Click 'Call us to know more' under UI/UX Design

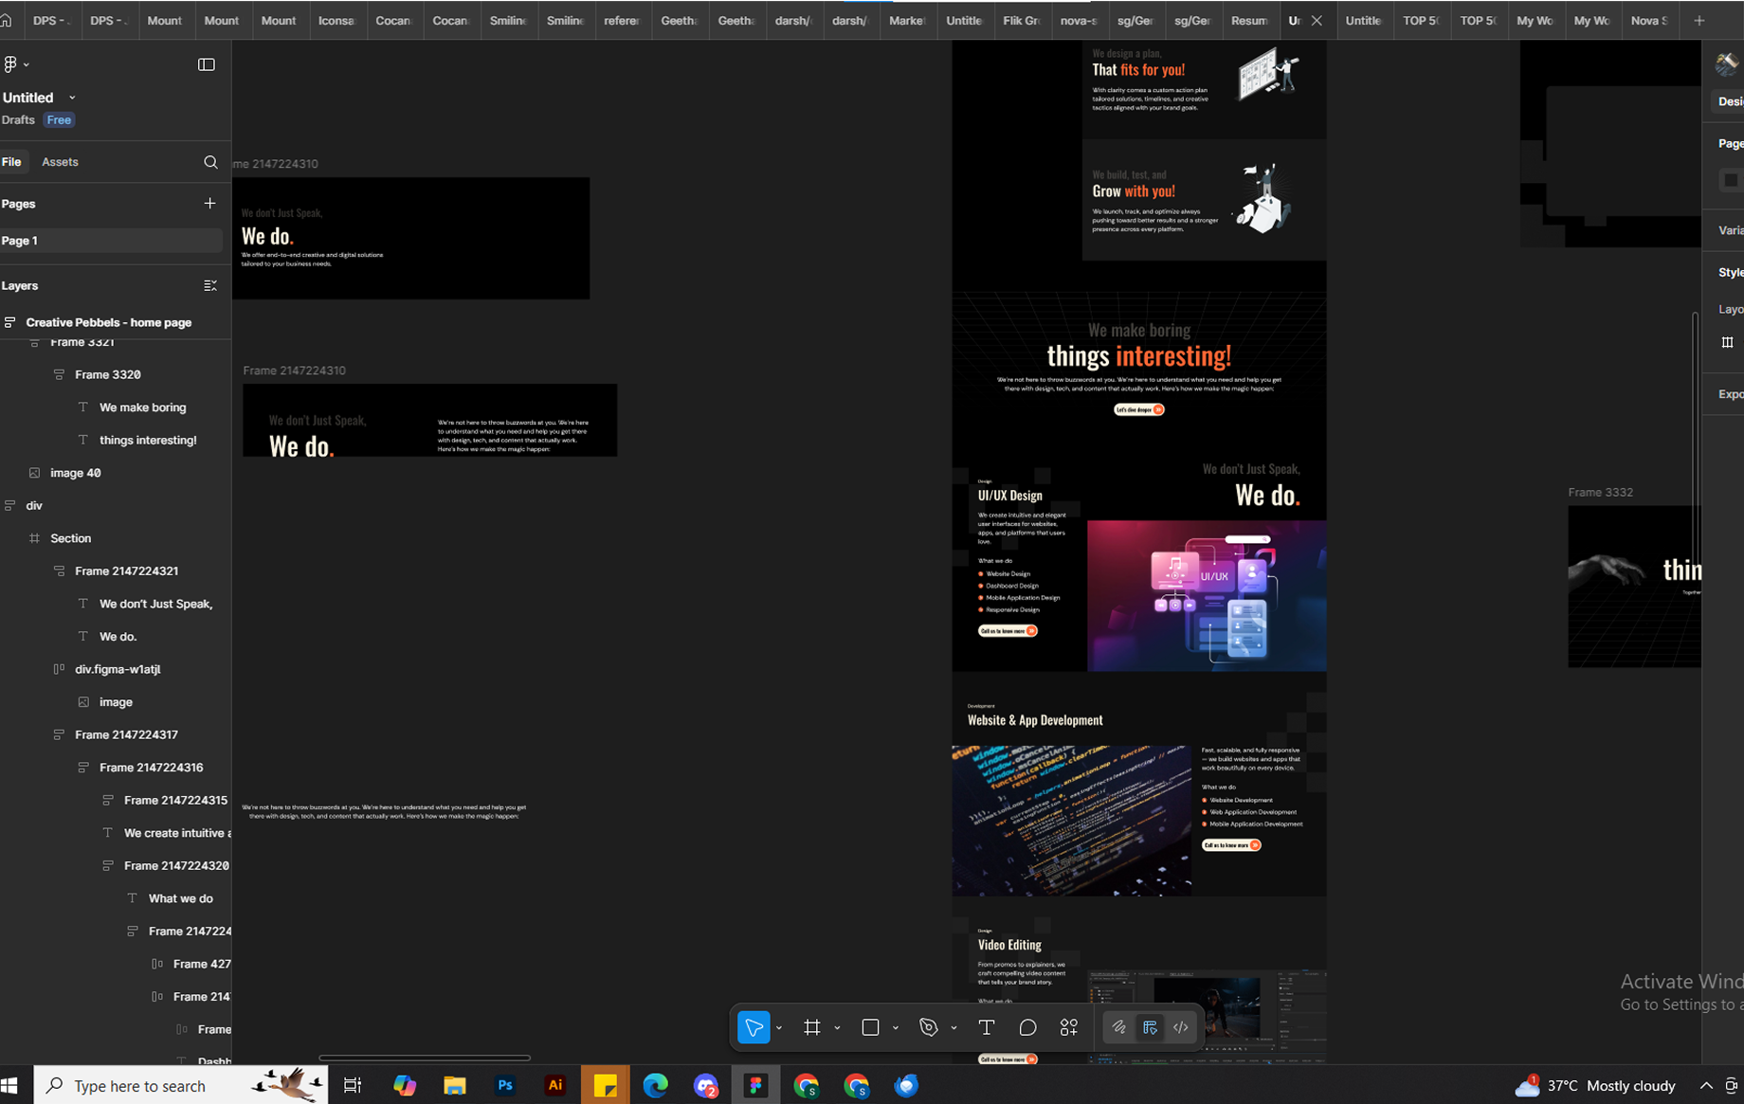(x=1008, y=630)
